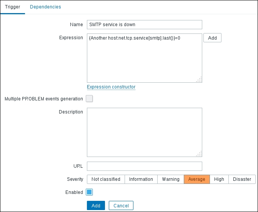The image size is (258, 212).
Task: Click inside the Description text area
Action: 144,132
